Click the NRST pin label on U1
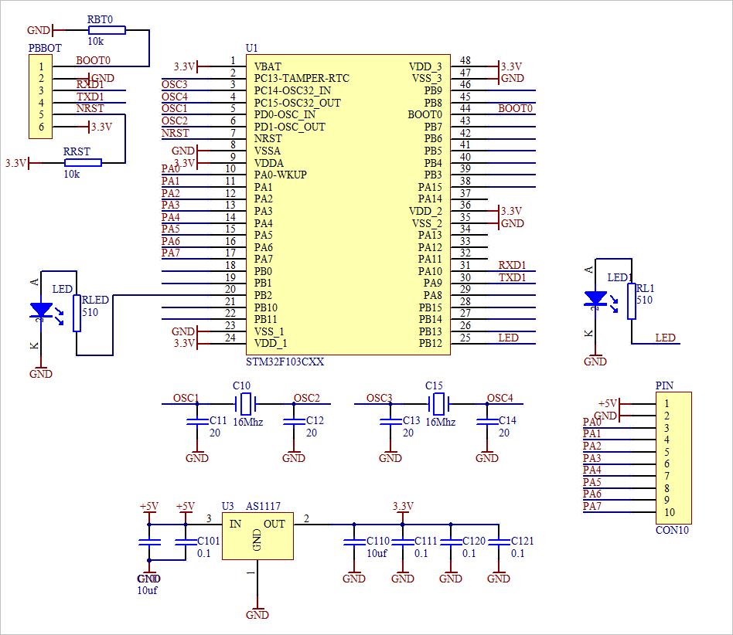Screen dimensions: 733x635 pyautogui.click(x=268, y=138)
